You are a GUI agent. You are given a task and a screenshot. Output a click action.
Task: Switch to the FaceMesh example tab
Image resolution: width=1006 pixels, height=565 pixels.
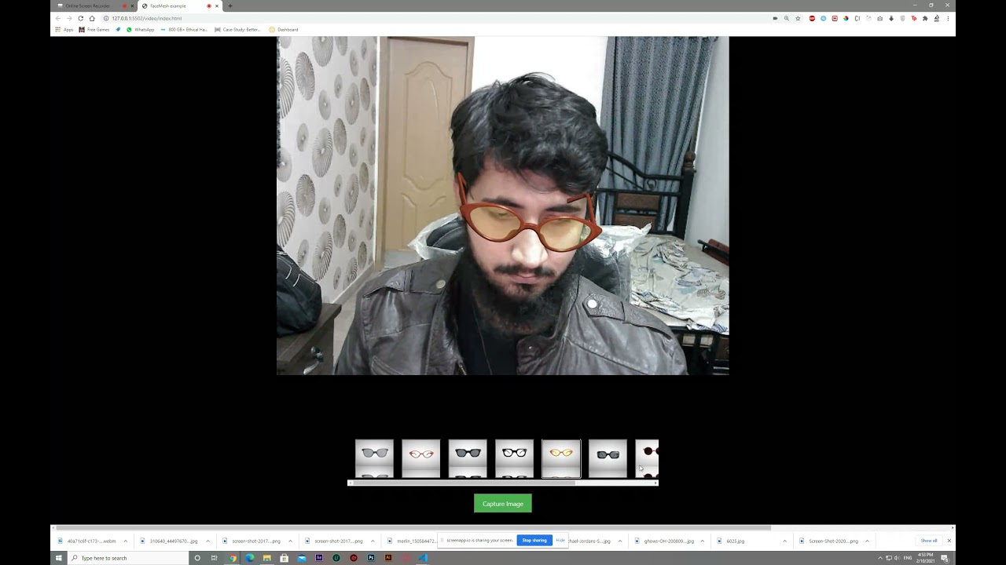click(178, 5)
